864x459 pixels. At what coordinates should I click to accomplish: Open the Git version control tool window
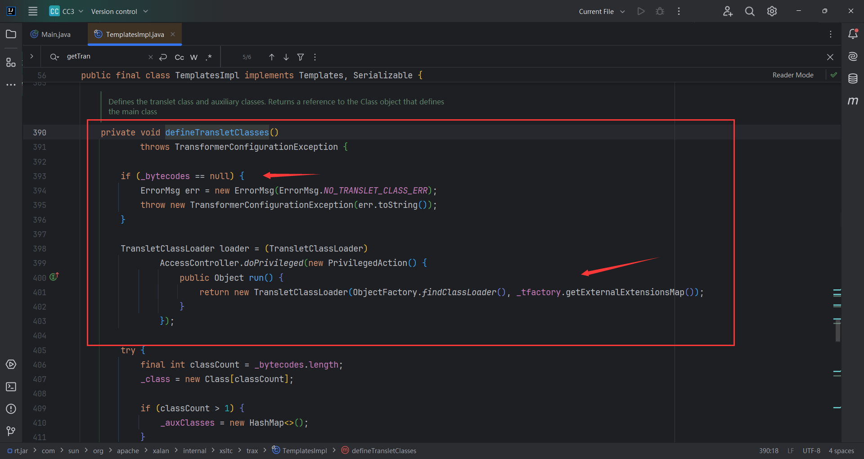(x=11, y=431)
